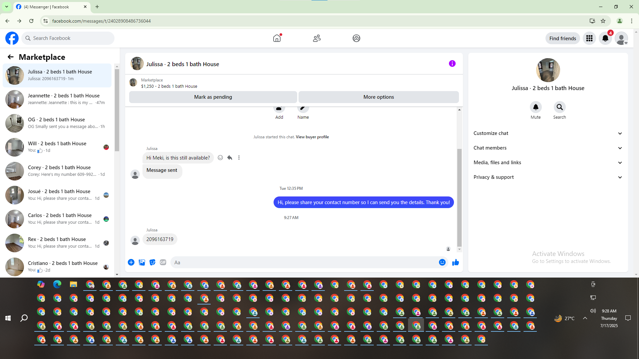The width and height of the screenshot is (639, 359).
Task: Expand Privacy & support section
Action: pyautogui.click(x=548, y=177)
